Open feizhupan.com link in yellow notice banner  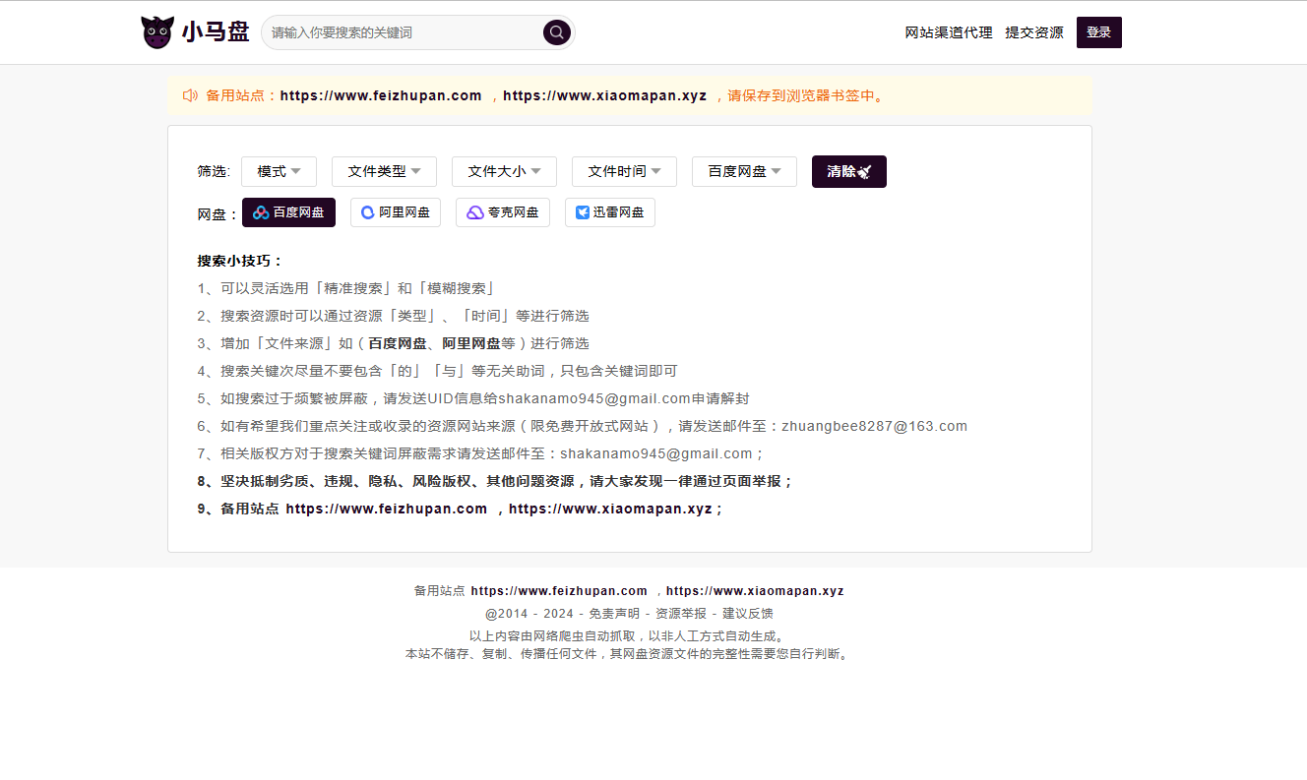tap(381, 95)
